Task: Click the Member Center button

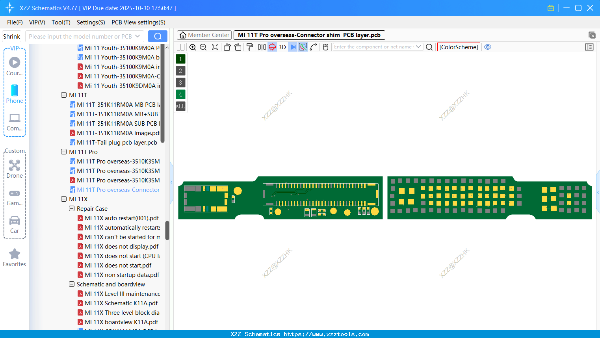Action: tap(204, 35)
